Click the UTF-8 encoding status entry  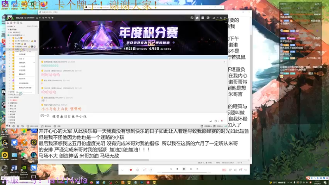pyautogui.click(x=240, y=163)
